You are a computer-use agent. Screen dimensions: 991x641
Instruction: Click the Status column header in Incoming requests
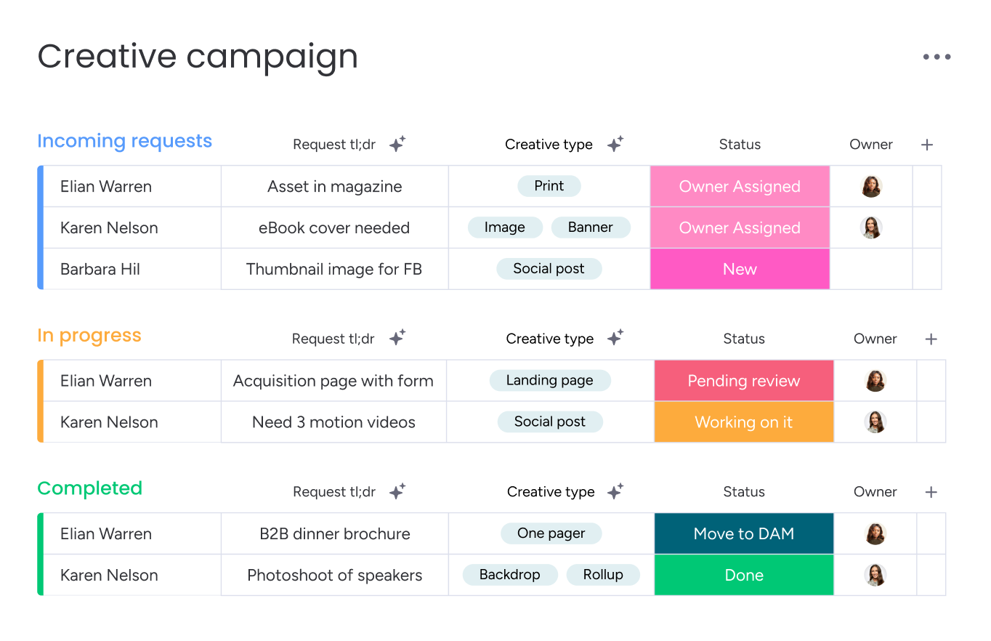(x=740, y=145)
